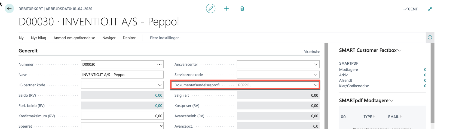
Task: Click the Afsendt count 0
Action: click(425, 80)
